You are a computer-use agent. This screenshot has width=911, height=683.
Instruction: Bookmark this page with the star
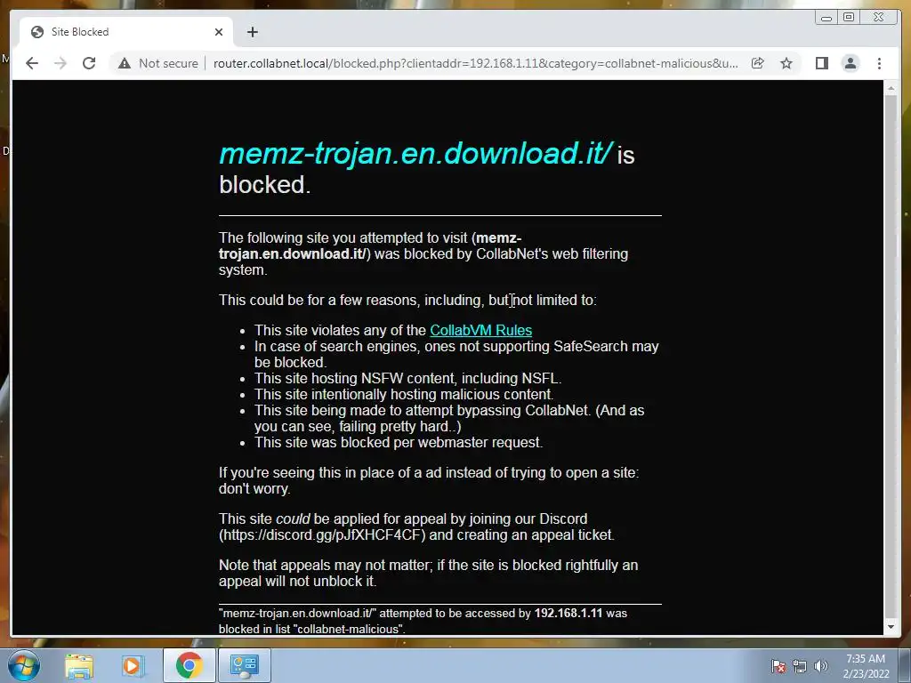(x=786, y=63)
